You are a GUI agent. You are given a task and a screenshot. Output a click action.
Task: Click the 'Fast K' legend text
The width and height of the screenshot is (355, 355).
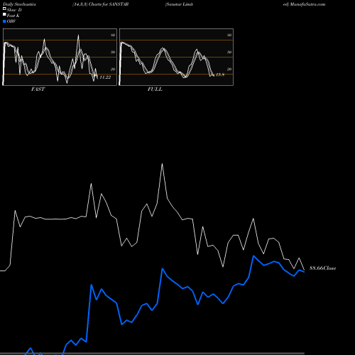pyautogui.click(x=13, y=16)
